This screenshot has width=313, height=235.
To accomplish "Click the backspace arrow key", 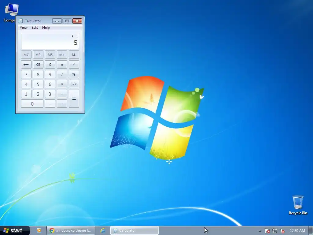I will pos(26,65).
